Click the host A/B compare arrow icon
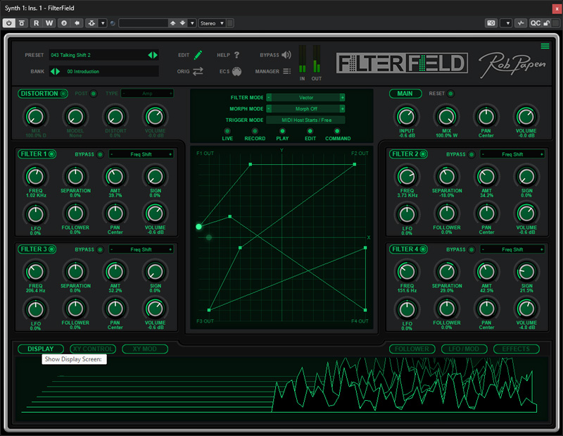 click(x=77, y=23)
